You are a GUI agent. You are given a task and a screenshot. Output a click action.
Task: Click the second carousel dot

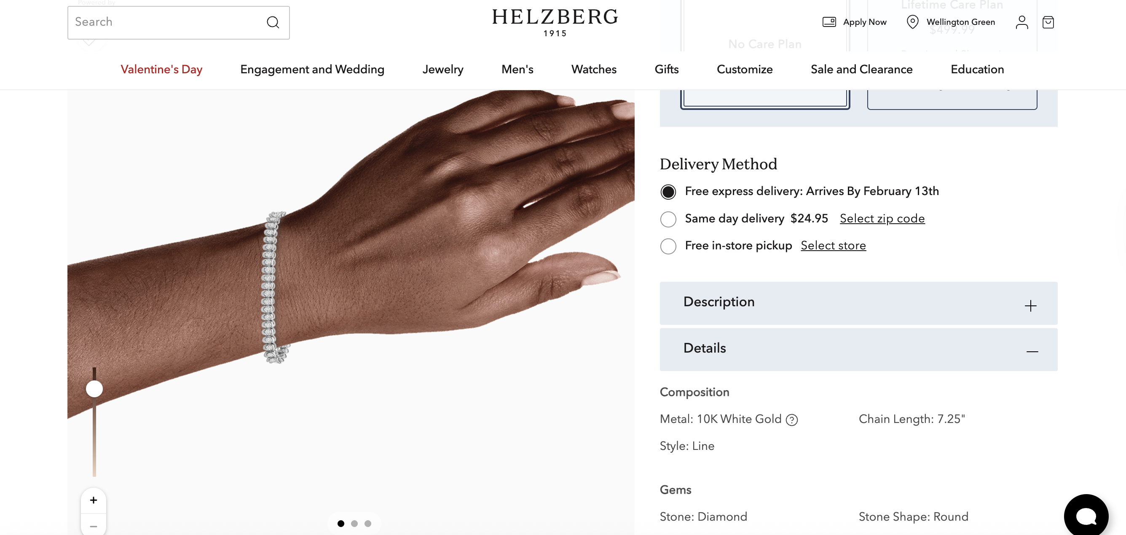click(354, 523)
